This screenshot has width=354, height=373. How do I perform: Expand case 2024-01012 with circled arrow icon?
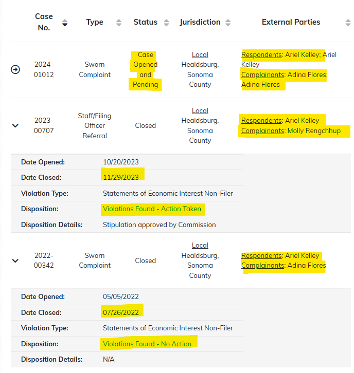[15, 69]
